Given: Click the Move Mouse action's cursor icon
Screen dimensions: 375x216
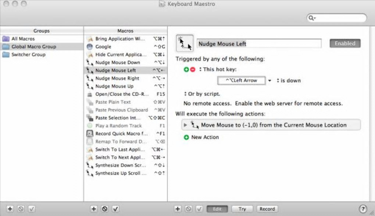Looking at the screenshot, I should 195,125.
